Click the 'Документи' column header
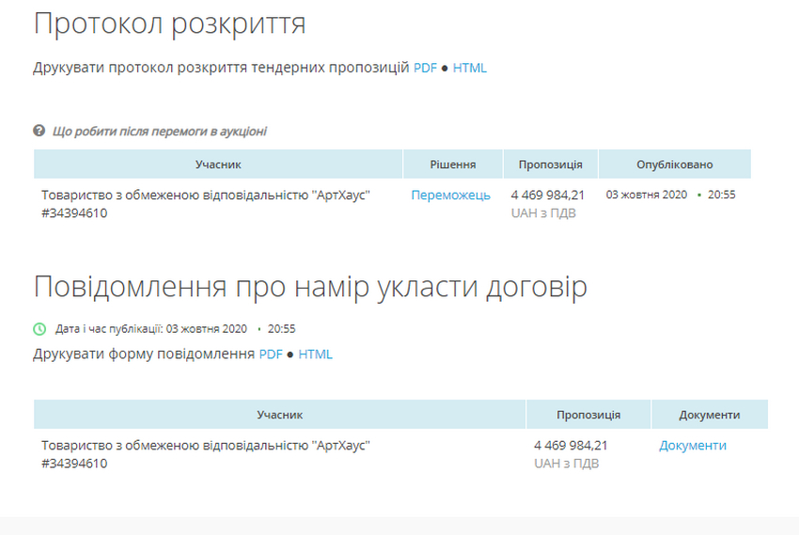The height and width of the screenshot is (535, 799). 709,415
